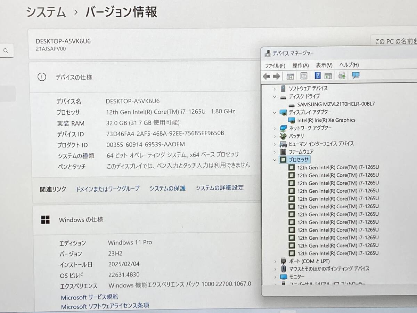
Task: Click the Forward arrow in Device Manager toolbar
Action: coord(277,76)
